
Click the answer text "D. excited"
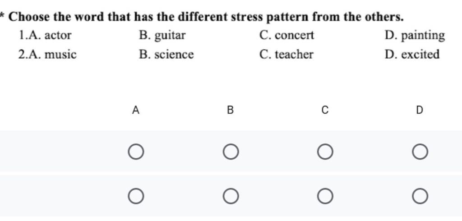click(x=412, y=55)
